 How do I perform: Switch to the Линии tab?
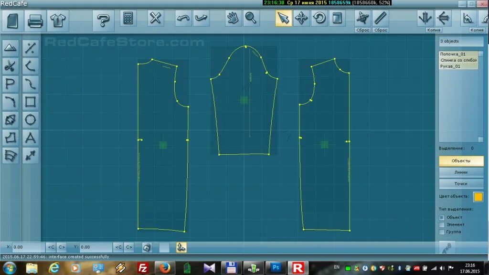coord(461,172)
